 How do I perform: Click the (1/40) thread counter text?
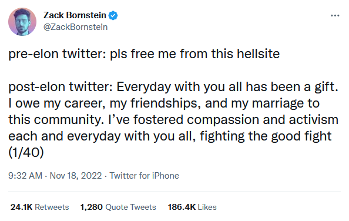pos(26,152)
